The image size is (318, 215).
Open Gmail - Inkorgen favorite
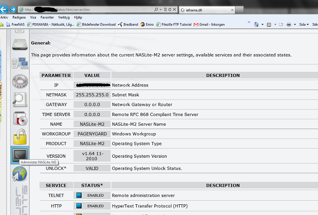[209, 24]
